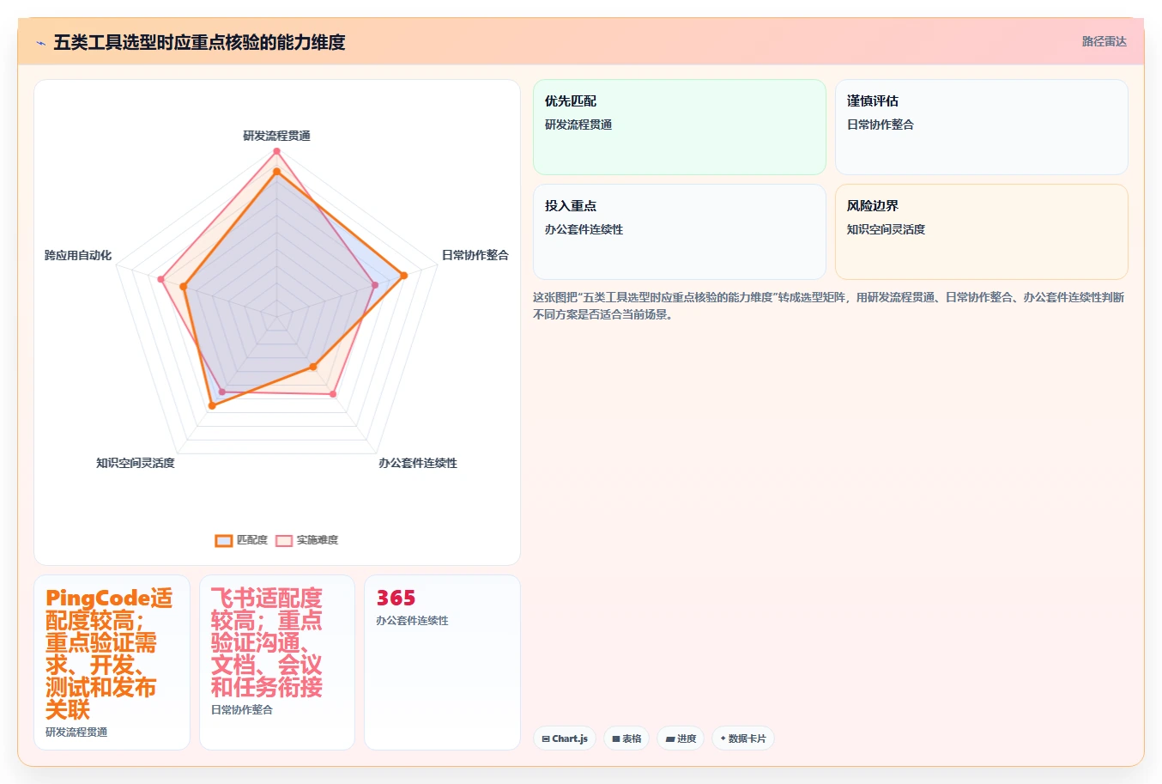Click the Chart.js chip
The image size is (1162, 784).
pyautogui.click(x=565, y=738)
